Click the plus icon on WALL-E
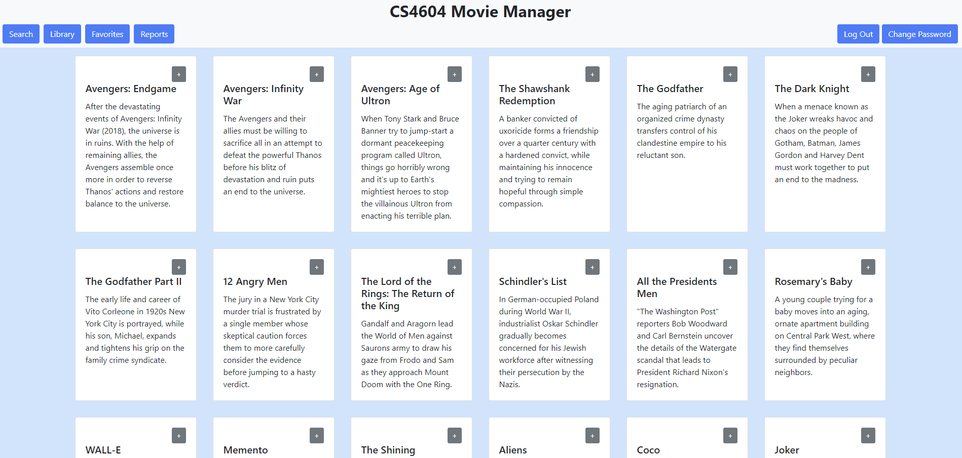This screenshot has height=458, width=962. click(178, 435)
